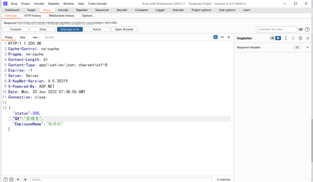Go to the main Intruder tab

pos(63,10)
